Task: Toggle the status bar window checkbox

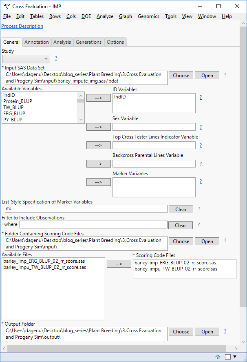Action: point(228,357)
